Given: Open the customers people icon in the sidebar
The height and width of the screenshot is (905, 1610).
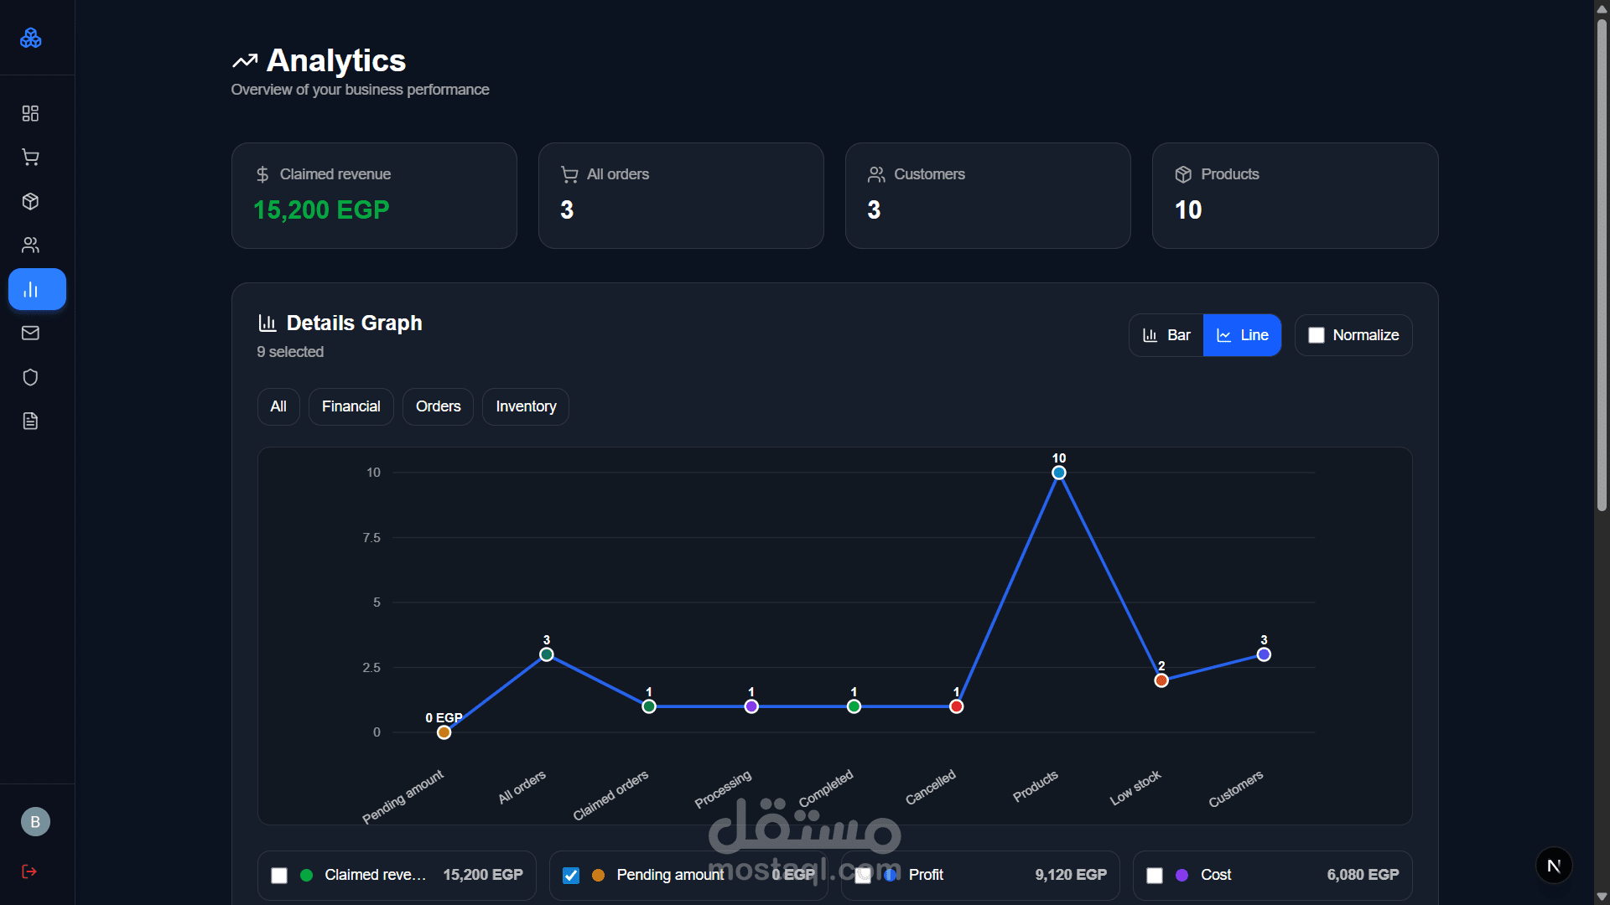Looking at the screenshot, I should coord(30,245).
